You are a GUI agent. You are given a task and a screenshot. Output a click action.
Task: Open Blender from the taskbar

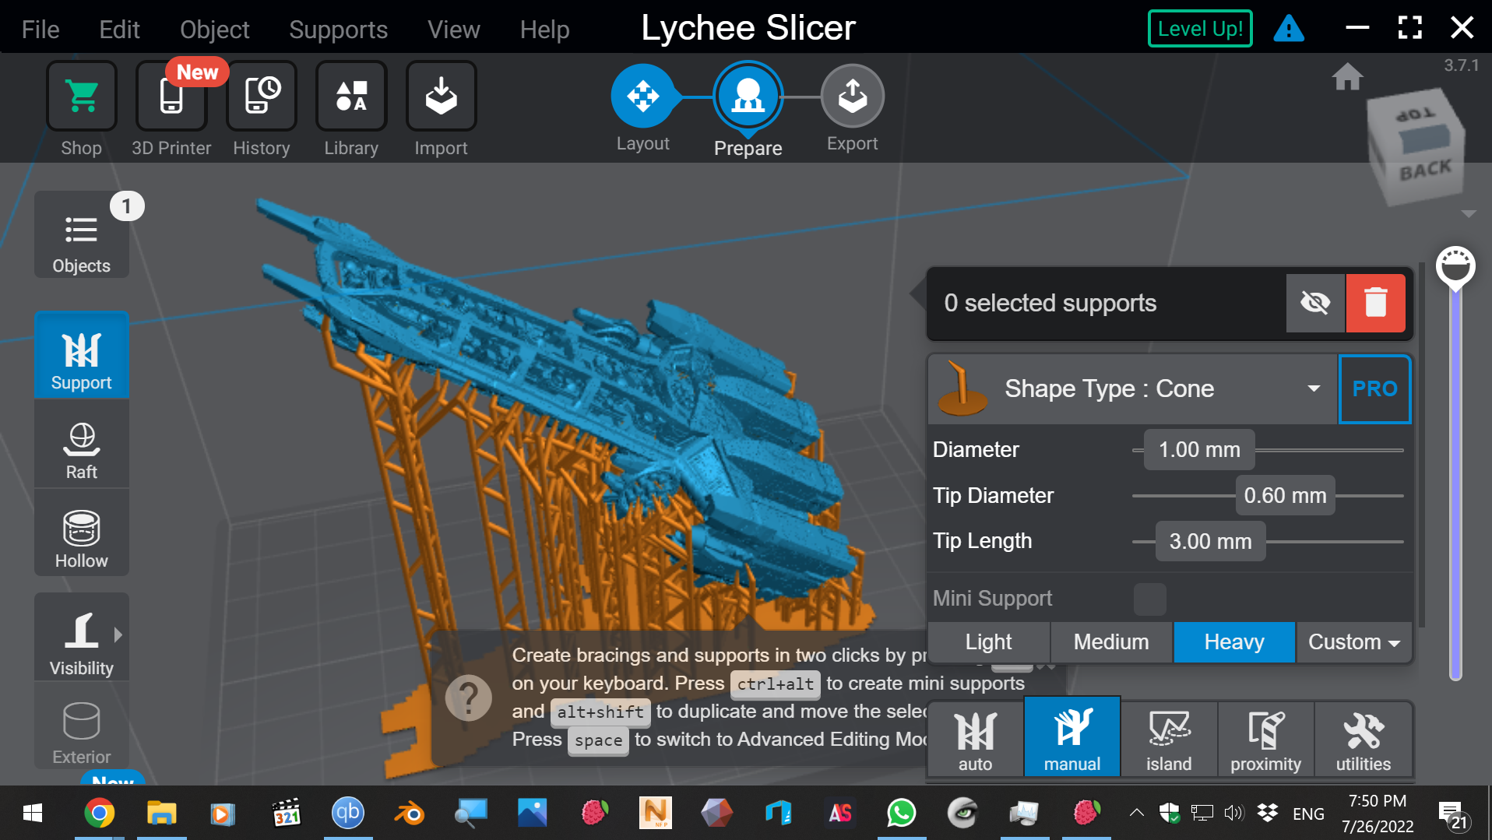(x=409, y=814)
